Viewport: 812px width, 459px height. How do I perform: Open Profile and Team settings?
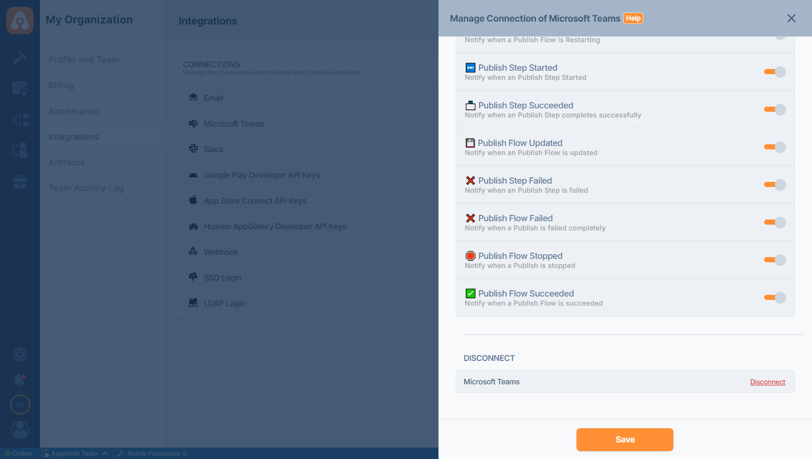[84, 60]
